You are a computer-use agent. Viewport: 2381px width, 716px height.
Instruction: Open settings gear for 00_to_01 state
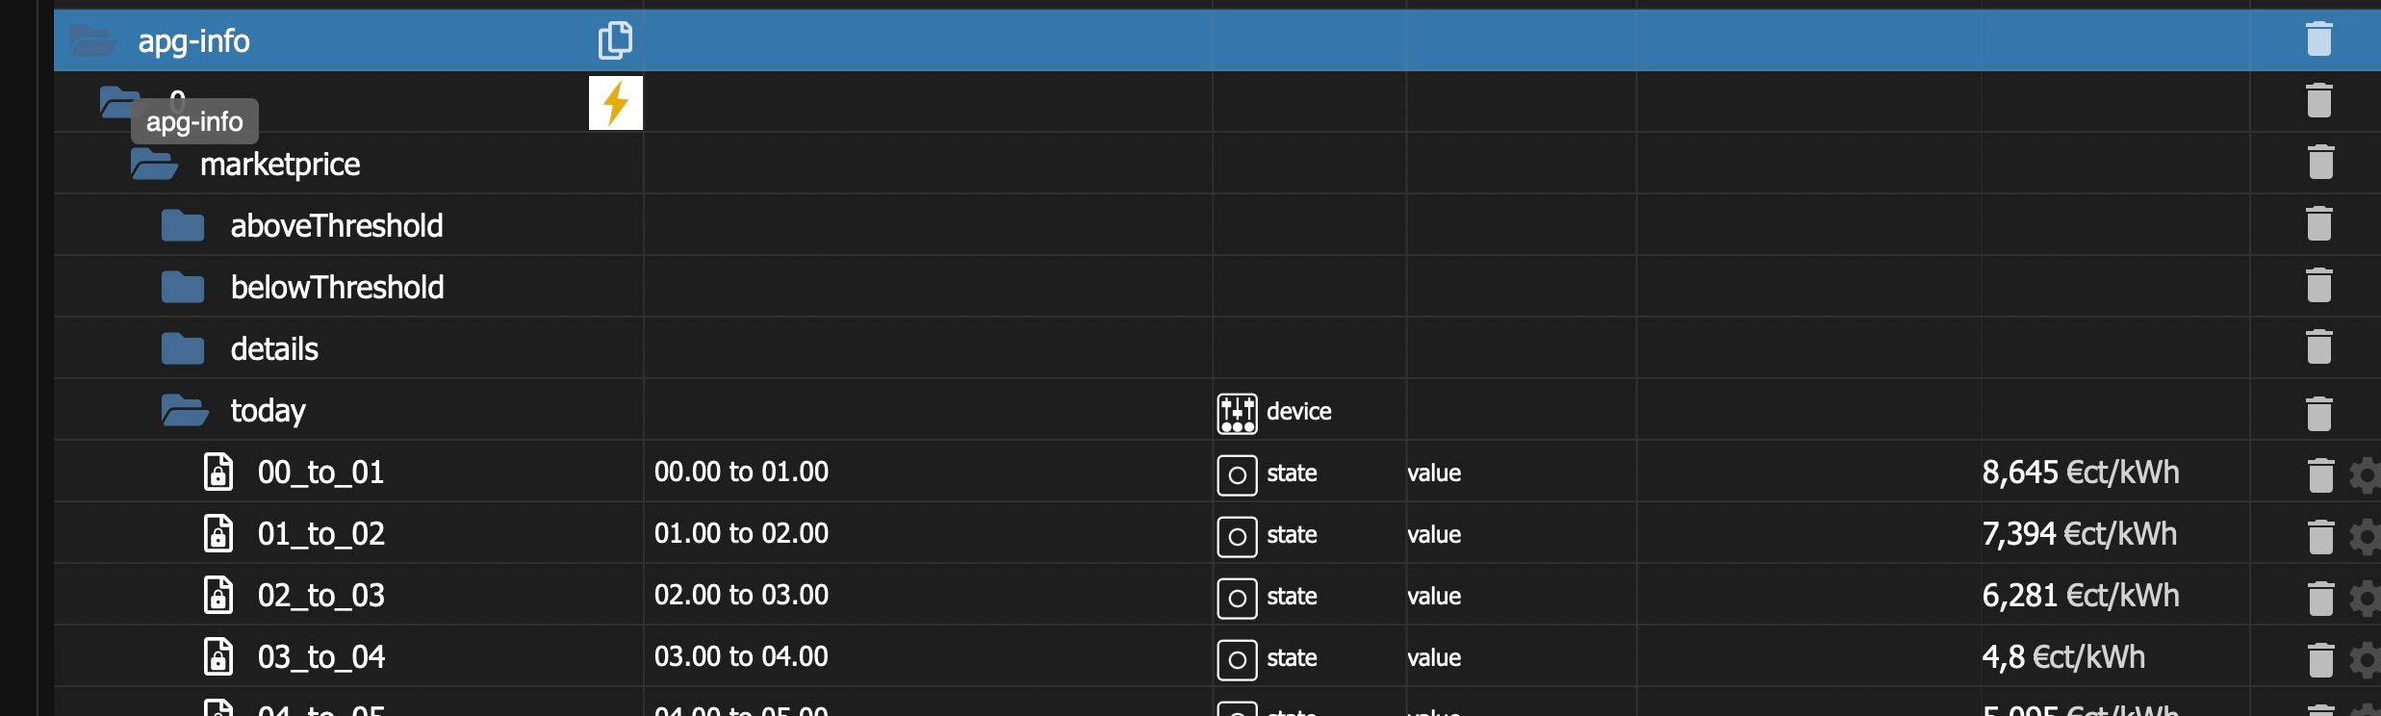tap(2366, 475)
